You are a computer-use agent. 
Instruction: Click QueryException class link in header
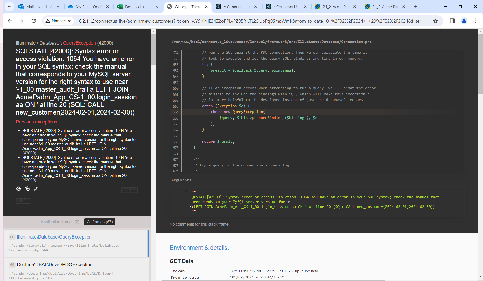pos(79,43)
